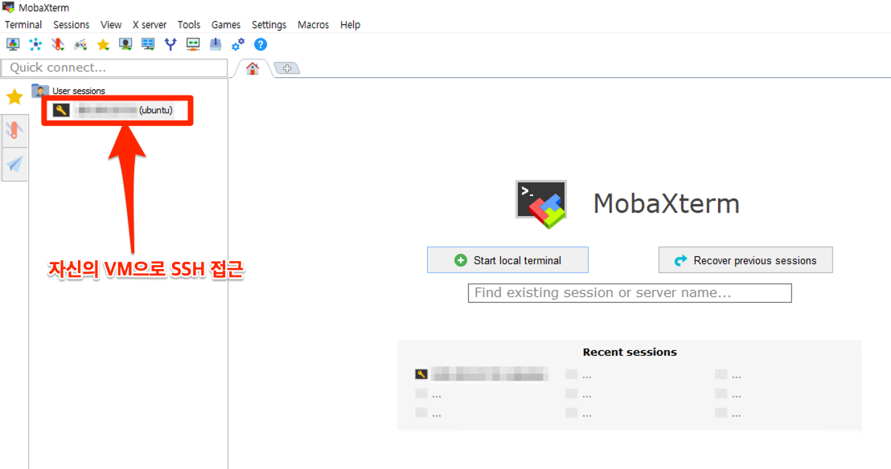891x469 pixels.
Task: Focus Find existing session search box
Action: click(x=630, y=293)
